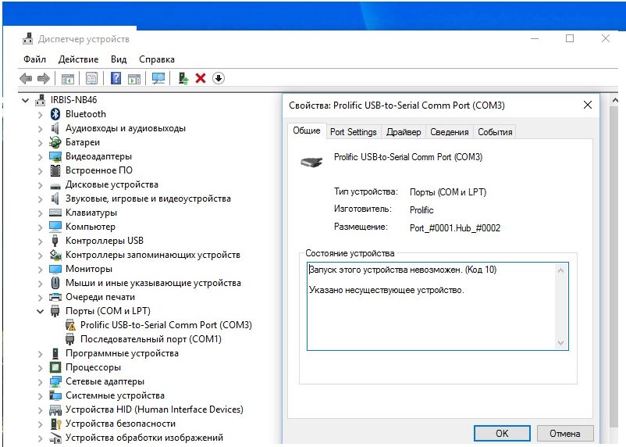Image resolution: width=626 pixels, height=447 pixels.
Task: Expand Устройства HID (Human Interface Devices)
Action: [40, 409]
